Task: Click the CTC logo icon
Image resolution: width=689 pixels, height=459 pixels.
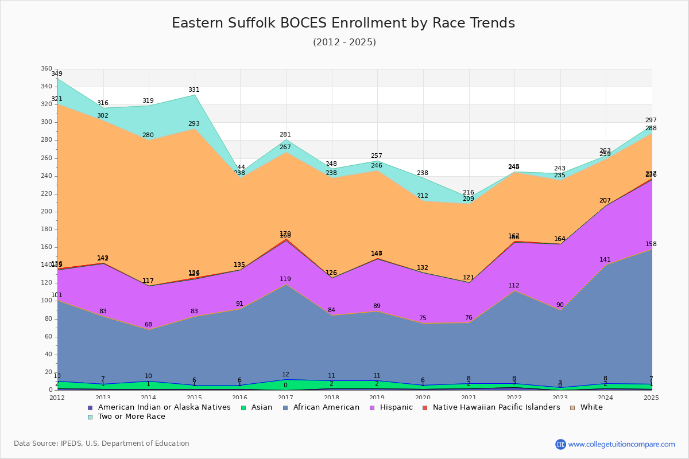Action: 560,444
